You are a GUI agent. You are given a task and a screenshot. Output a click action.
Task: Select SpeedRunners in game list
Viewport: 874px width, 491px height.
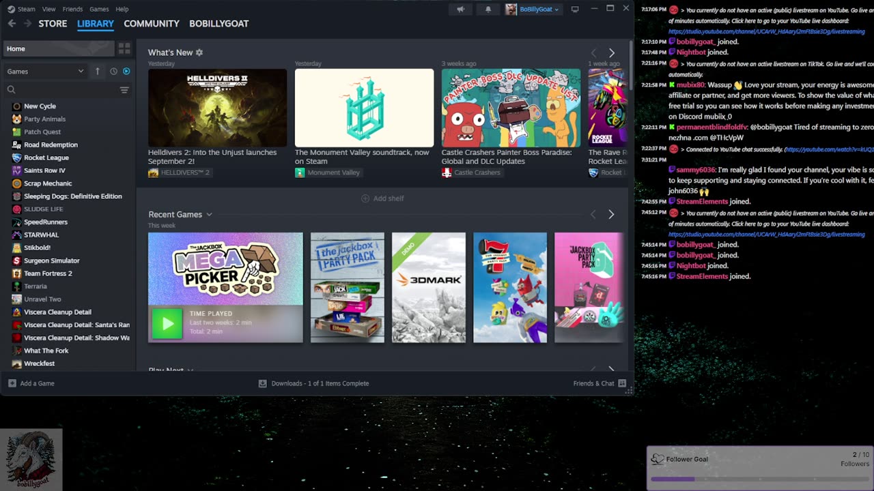tap(46, 222)
